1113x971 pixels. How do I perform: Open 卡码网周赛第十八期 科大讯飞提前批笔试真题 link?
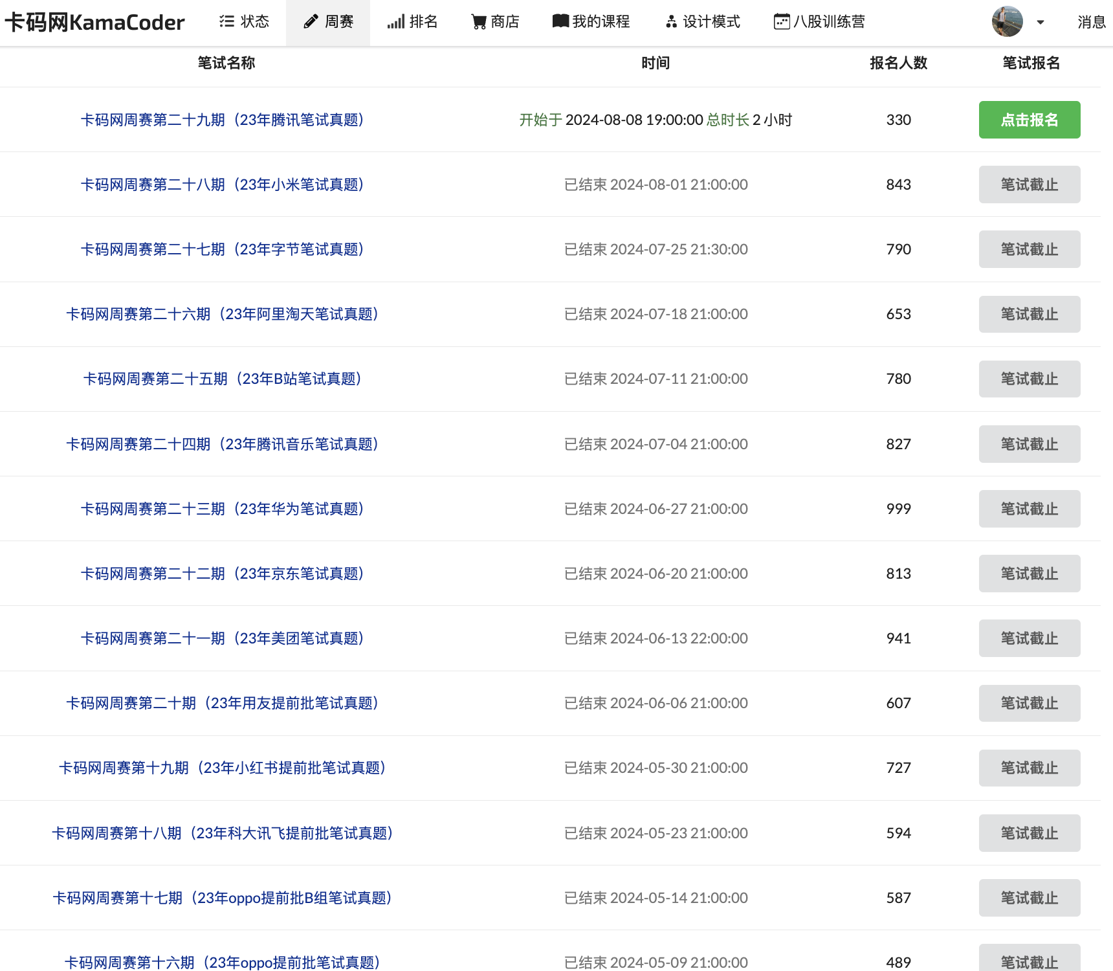[x=222, y=833]
